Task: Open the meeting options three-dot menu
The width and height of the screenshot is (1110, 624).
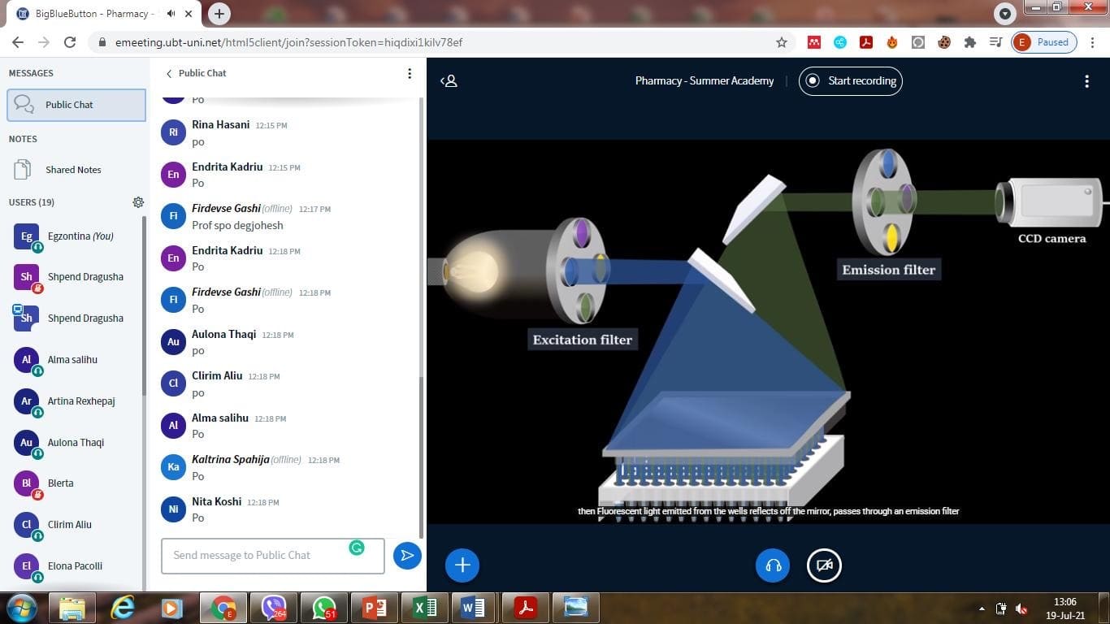Action: pos(1086,81)
